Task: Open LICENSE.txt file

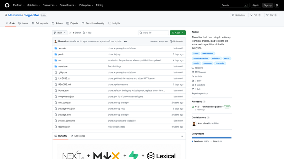Action: (64, 78)
